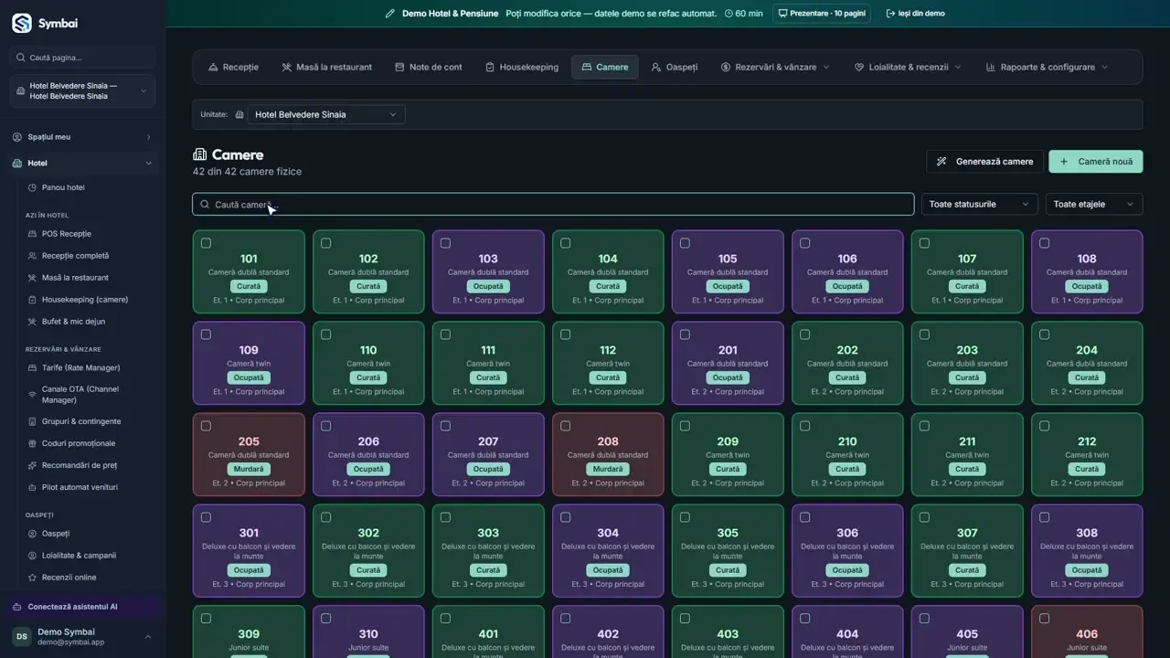This screenshot has height=658, width=1170.
Task: Open the Toate statusurile filter dropdown
Action: pyautogui.click(x=979, y=205)
